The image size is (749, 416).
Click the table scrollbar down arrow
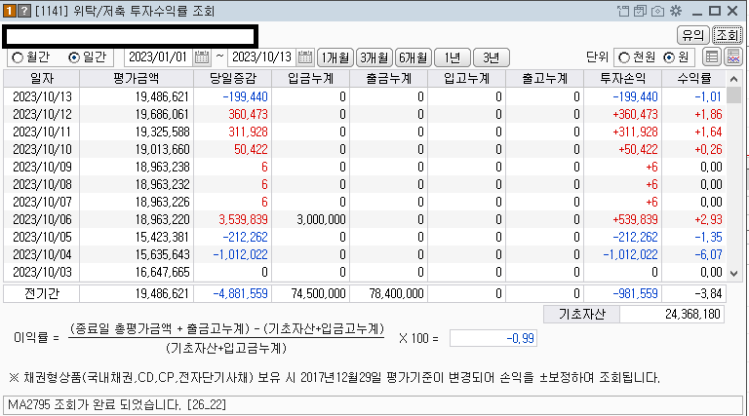tap(733, 274)
